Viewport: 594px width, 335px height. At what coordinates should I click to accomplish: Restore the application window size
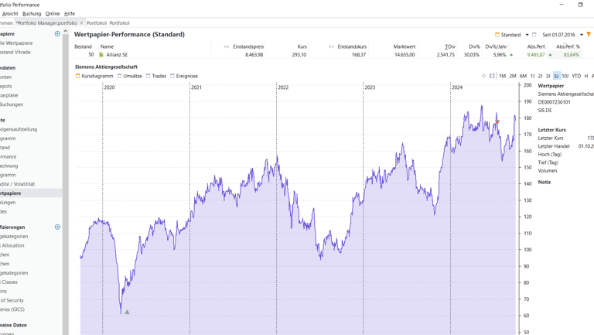click(x=580, y=5)
